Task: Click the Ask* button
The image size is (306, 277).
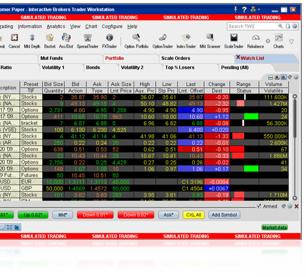Action: pos(168,215)
